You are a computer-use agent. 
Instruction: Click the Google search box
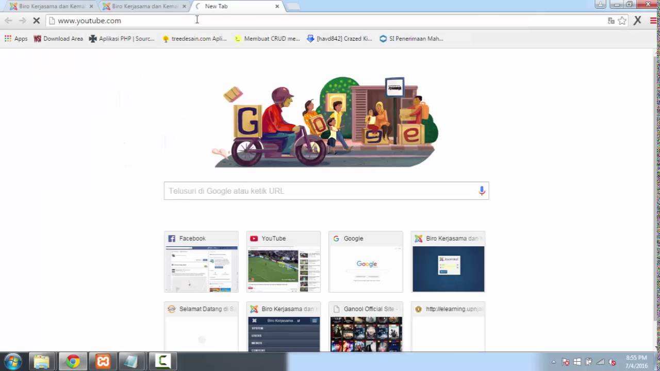point(326,191)
